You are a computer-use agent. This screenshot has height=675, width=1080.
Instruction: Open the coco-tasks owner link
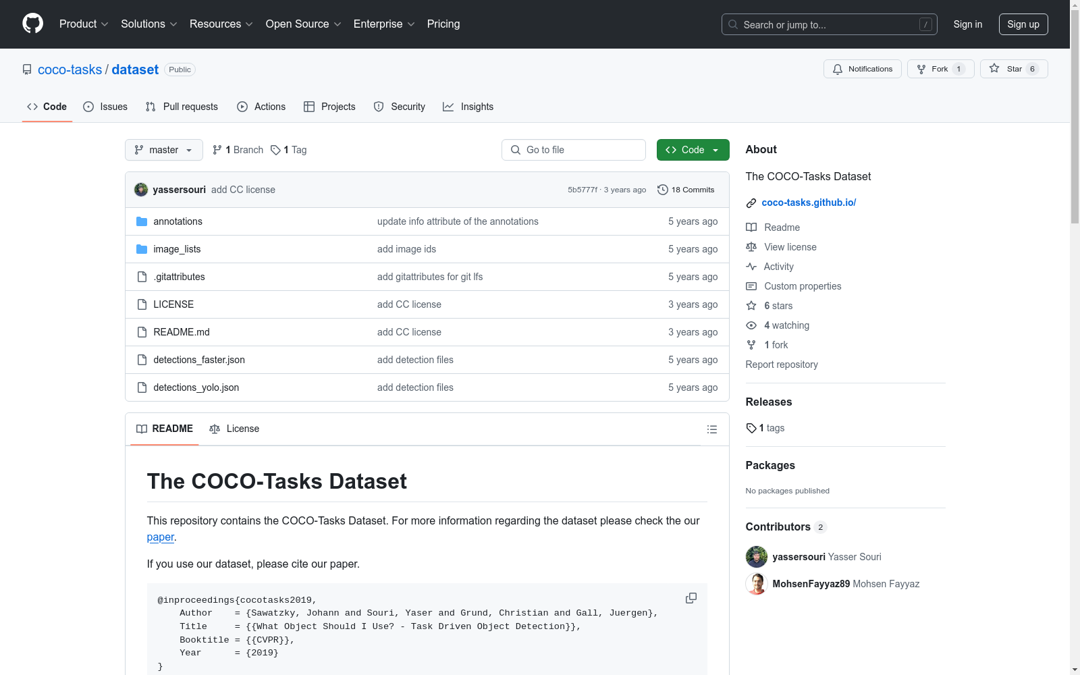click(x=70, y=70)
